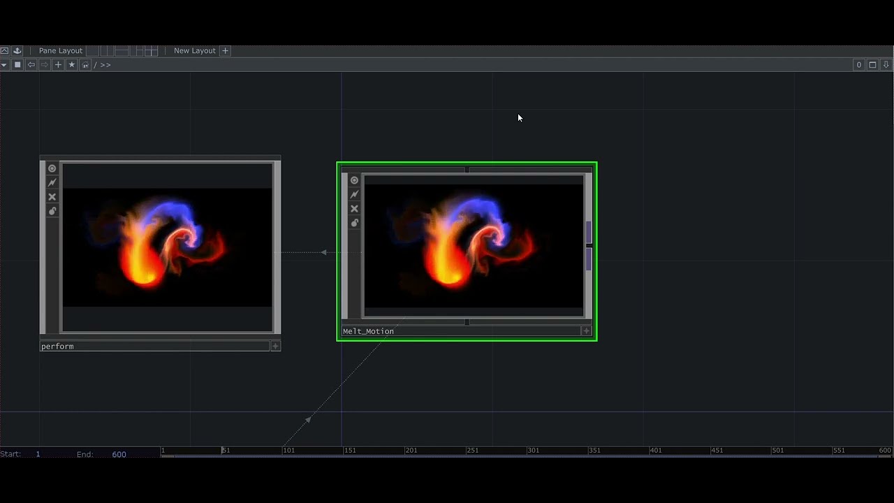
Task: Jump timeline to frame 201 marker
Action: point(411,451)
